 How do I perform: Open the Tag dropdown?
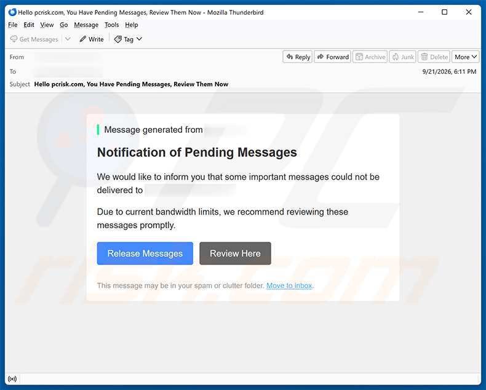(128, 39)
